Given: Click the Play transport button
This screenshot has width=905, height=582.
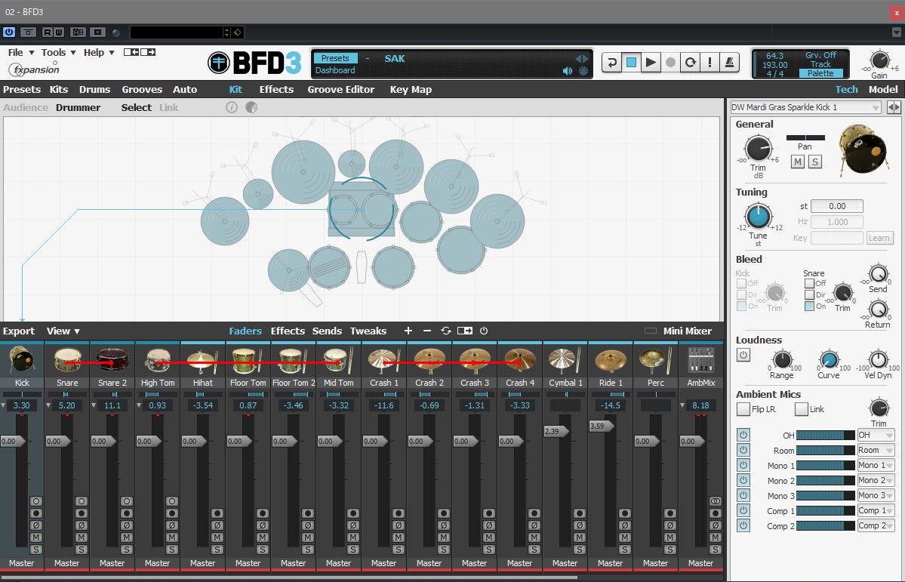Looking at the screenshot, I should [651, 63].
